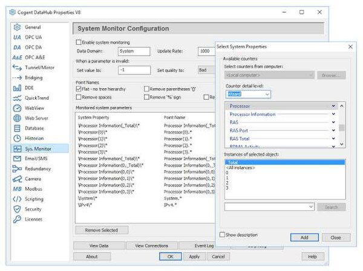Click the Remove Selected button
Screen dimensions: 363x271
click(x=102, y=230)
